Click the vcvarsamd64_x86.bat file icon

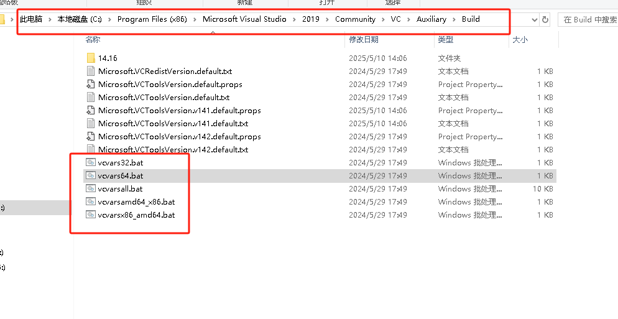[x=91, y=201]
